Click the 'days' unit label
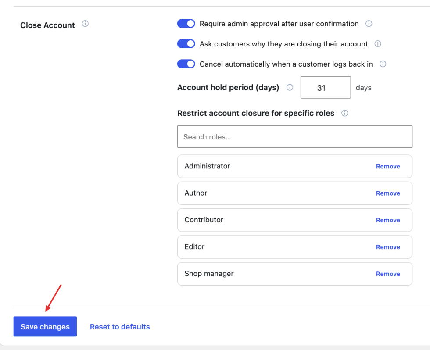 point(364,88)
